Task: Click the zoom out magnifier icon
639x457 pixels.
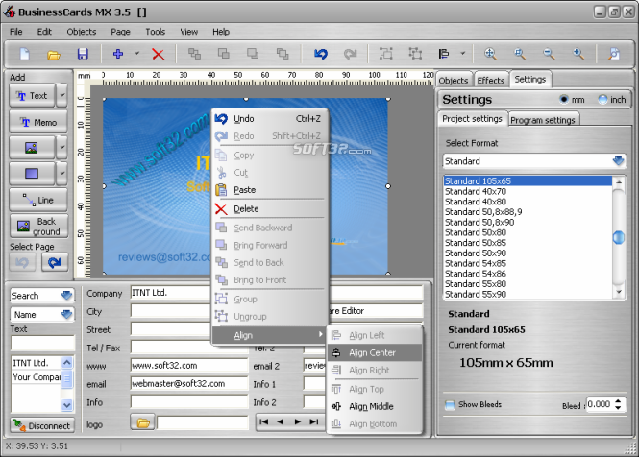Action: tap(549, 54)
